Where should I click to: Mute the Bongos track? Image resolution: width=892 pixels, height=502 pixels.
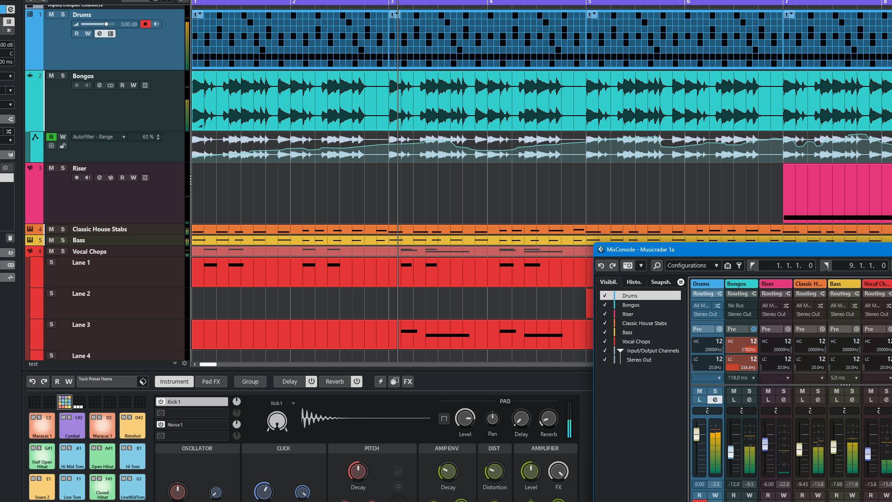click(51, 76)
